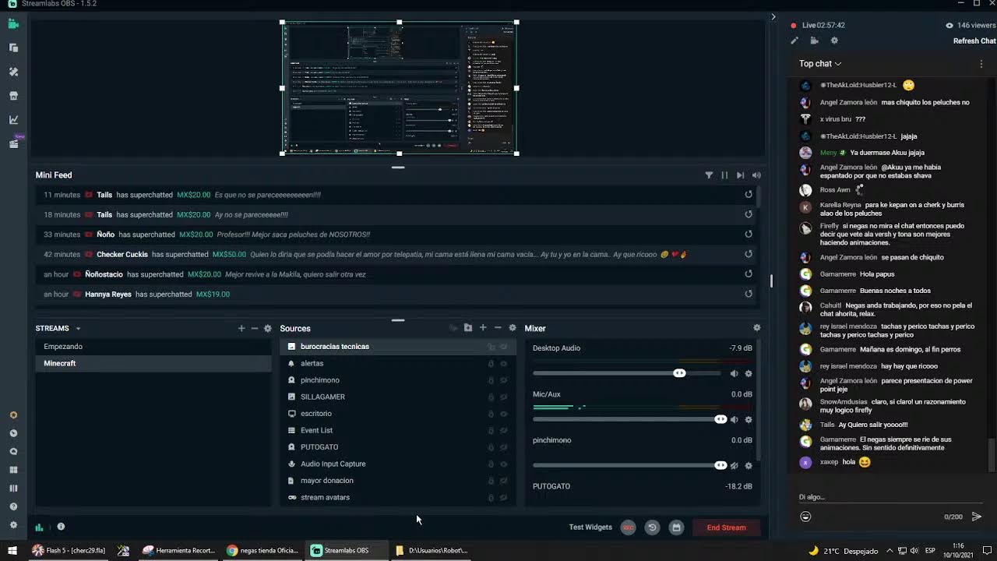
Task: Toggle visibility of escritorio source
Action: (504, 414)
